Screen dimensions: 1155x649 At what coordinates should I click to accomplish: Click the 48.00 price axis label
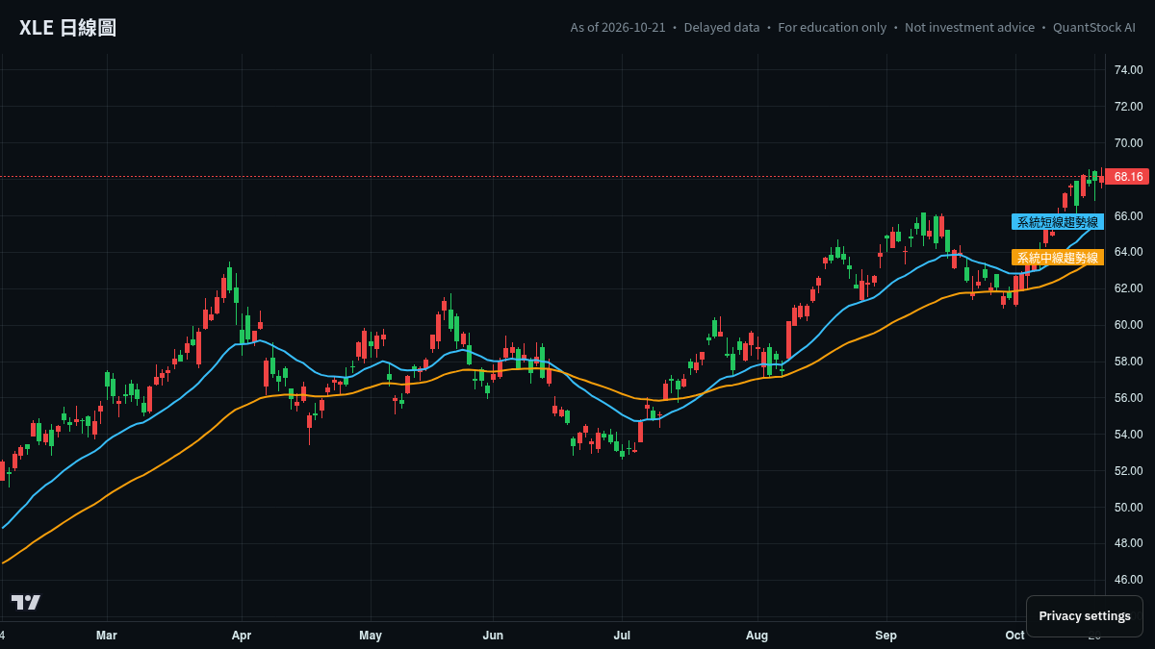coord(1129,543)
